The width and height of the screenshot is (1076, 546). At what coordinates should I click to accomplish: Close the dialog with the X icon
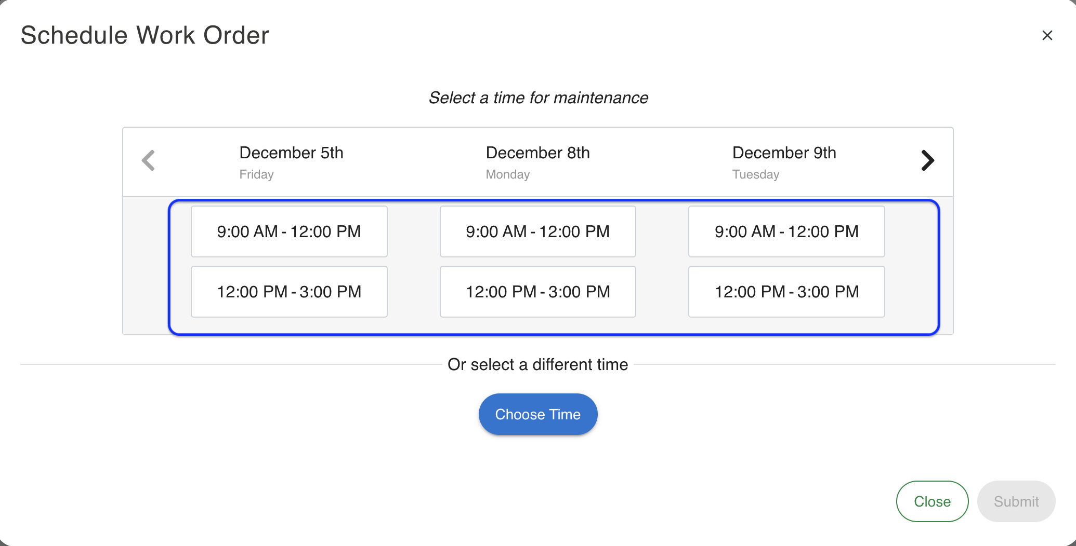(x=1047, y=35)
